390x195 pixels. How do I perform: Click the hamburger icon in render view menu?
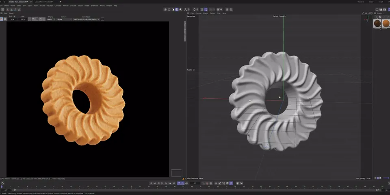click(x=2, y=13)
